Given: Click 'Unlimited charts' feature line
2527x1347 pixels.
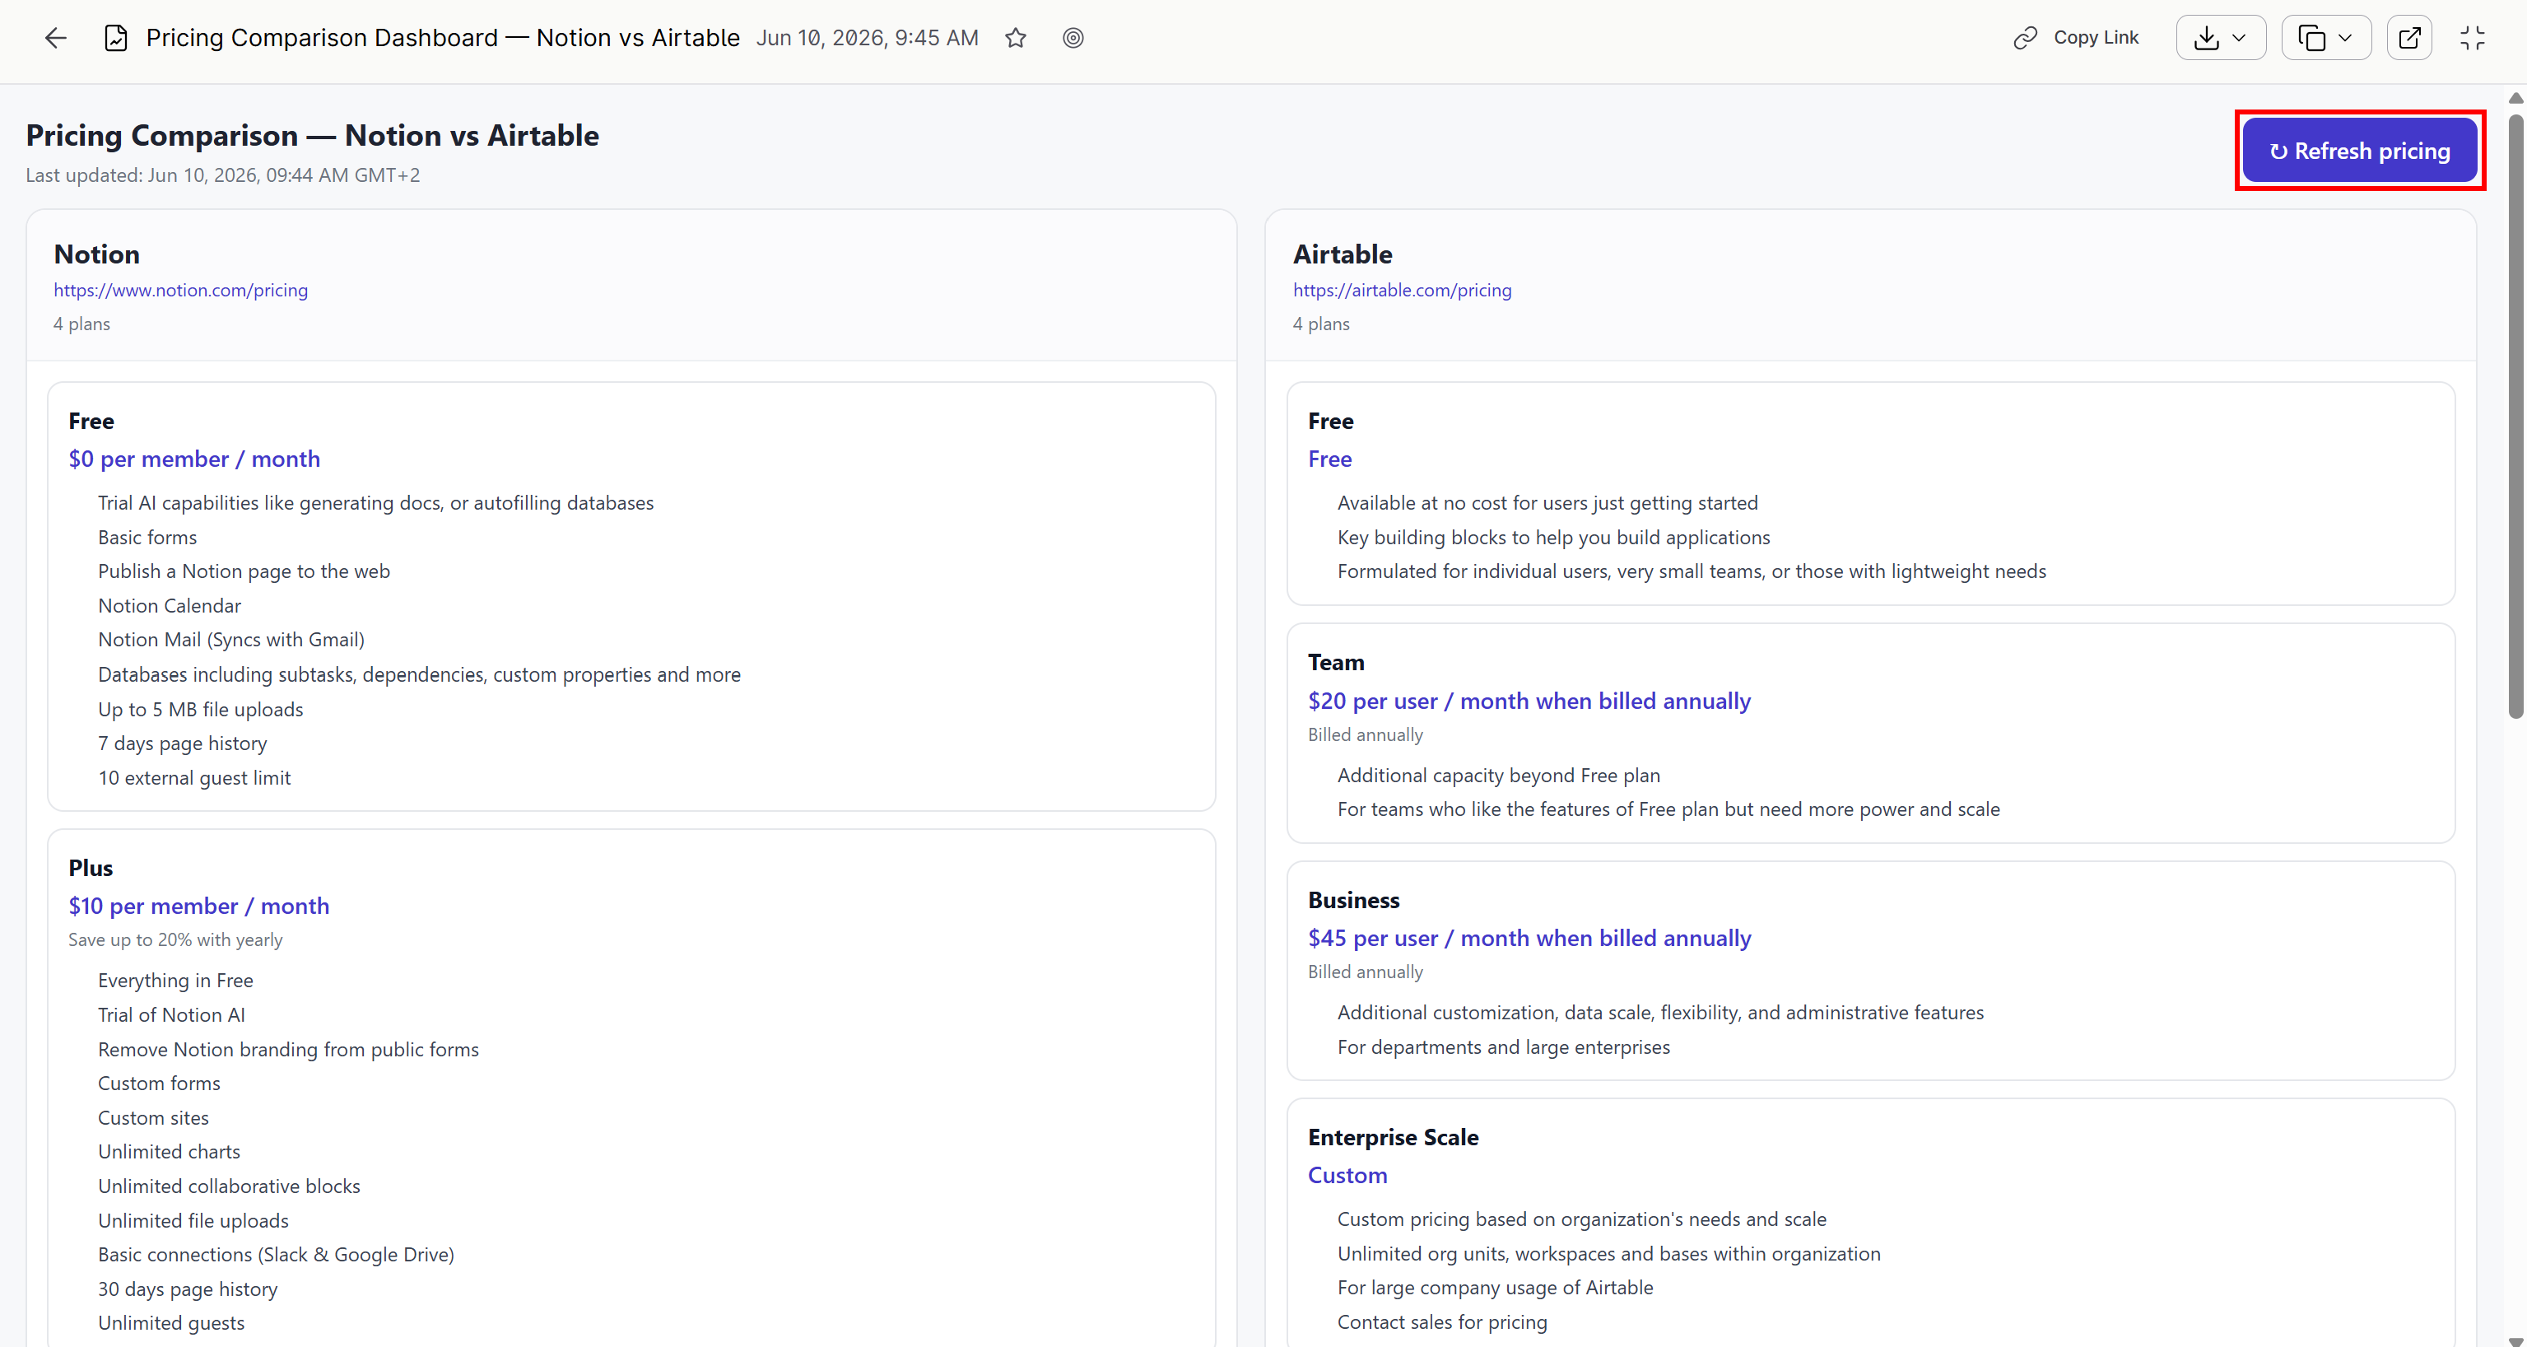Looking at the screenshot, I should tap(169, 1152).
